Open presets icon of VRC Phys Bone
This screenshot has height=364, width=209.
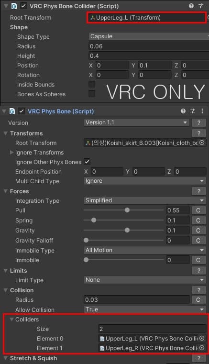tap(193, 111)
